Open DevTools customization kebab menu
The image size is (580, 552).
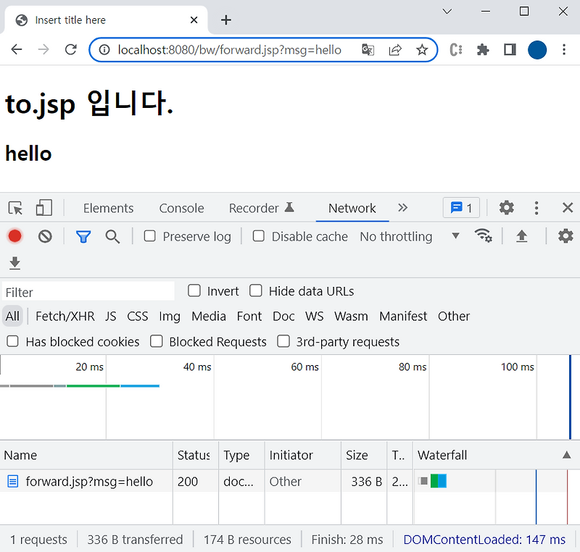(536, 208)
